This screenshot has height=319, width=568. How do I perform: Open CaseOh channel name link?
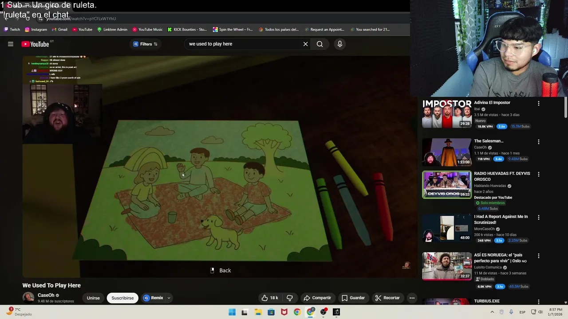[x=46, y=295]
